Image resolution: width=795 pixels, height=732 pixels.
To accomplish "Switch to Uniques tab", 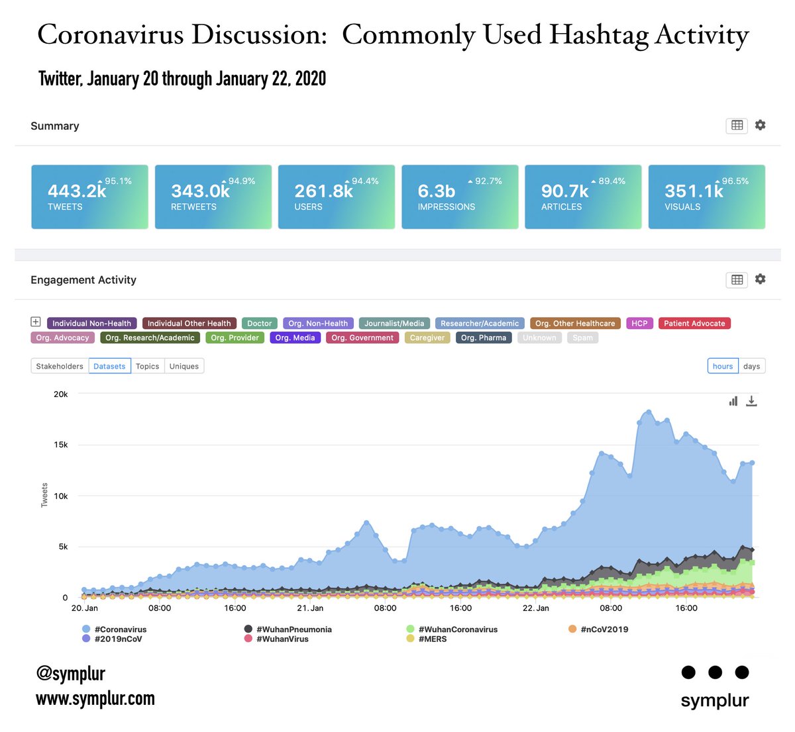I will tap(184, 366).
